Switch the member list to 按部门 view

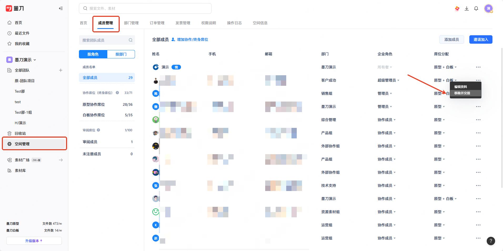click(x=121, y=54)
